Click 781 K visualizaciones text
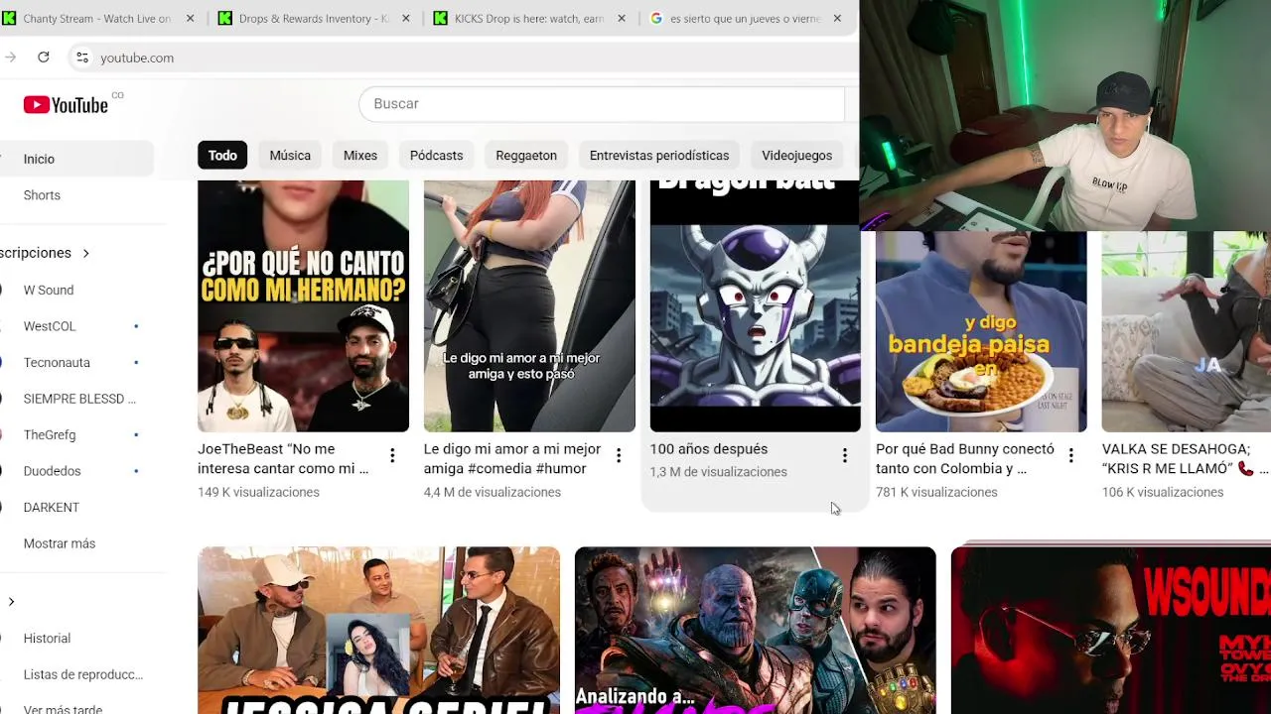The height and width of the screenshot is (714, 1271). point(936,493)
